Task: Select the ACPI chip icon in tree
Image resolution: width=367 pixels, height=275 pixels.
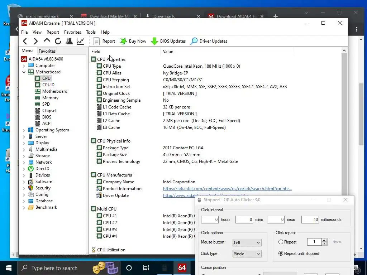Action: click(x=37, y=124)
